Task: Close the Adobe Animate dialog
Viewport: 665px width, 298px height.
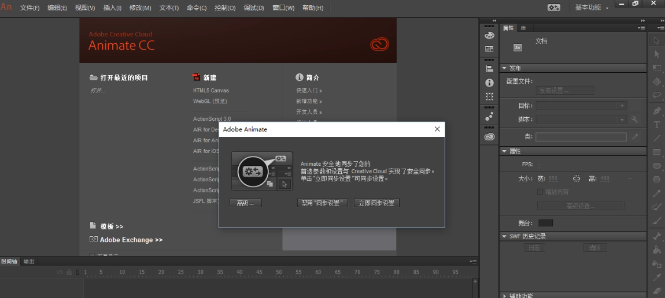Action: tap(437, 129)
